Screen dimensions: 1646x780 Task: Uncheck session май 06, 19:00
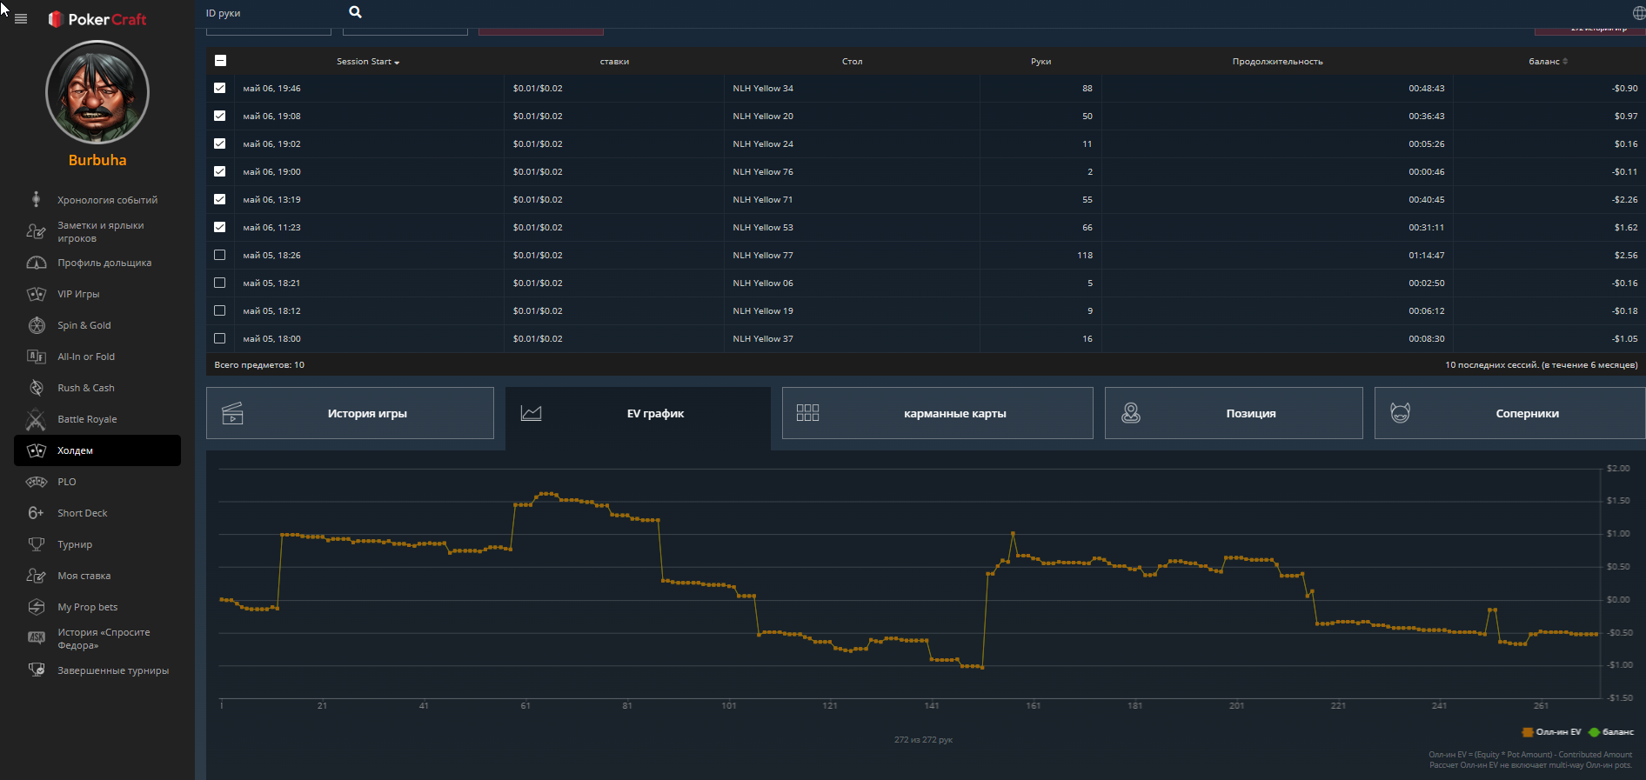219,171
